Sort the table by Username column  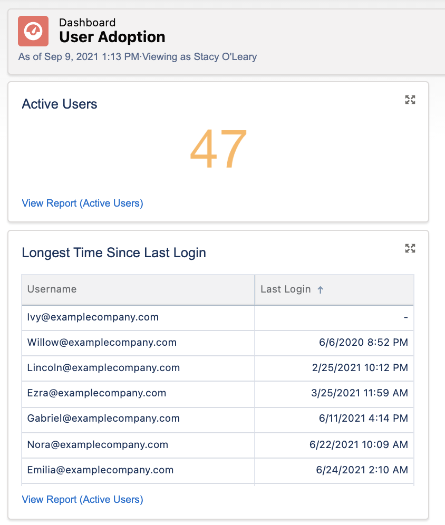(52, 289)
